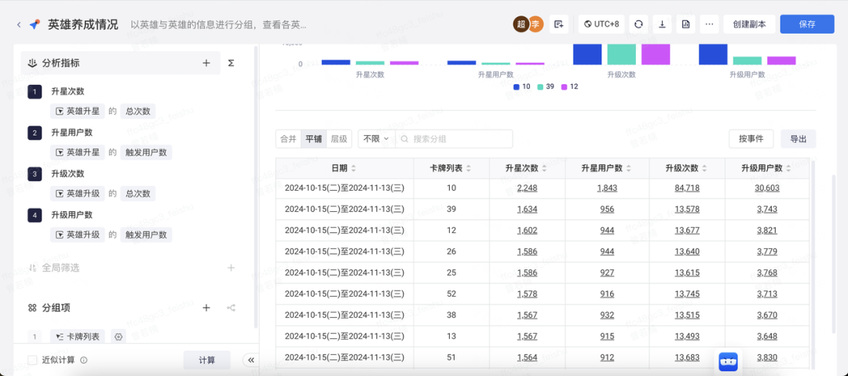This screenshot has height=376, width=848.
Task: Switch to 平铺 table view
Action: (x=313, y=139)
